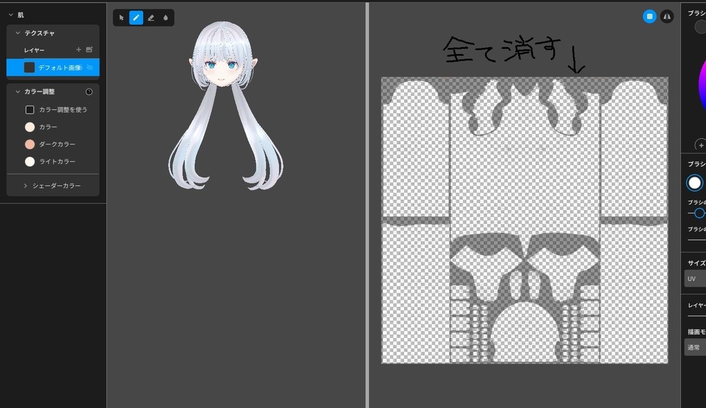Open the help icon next to カラー調整
The image size is (706, 408).
tap(89, 92)
